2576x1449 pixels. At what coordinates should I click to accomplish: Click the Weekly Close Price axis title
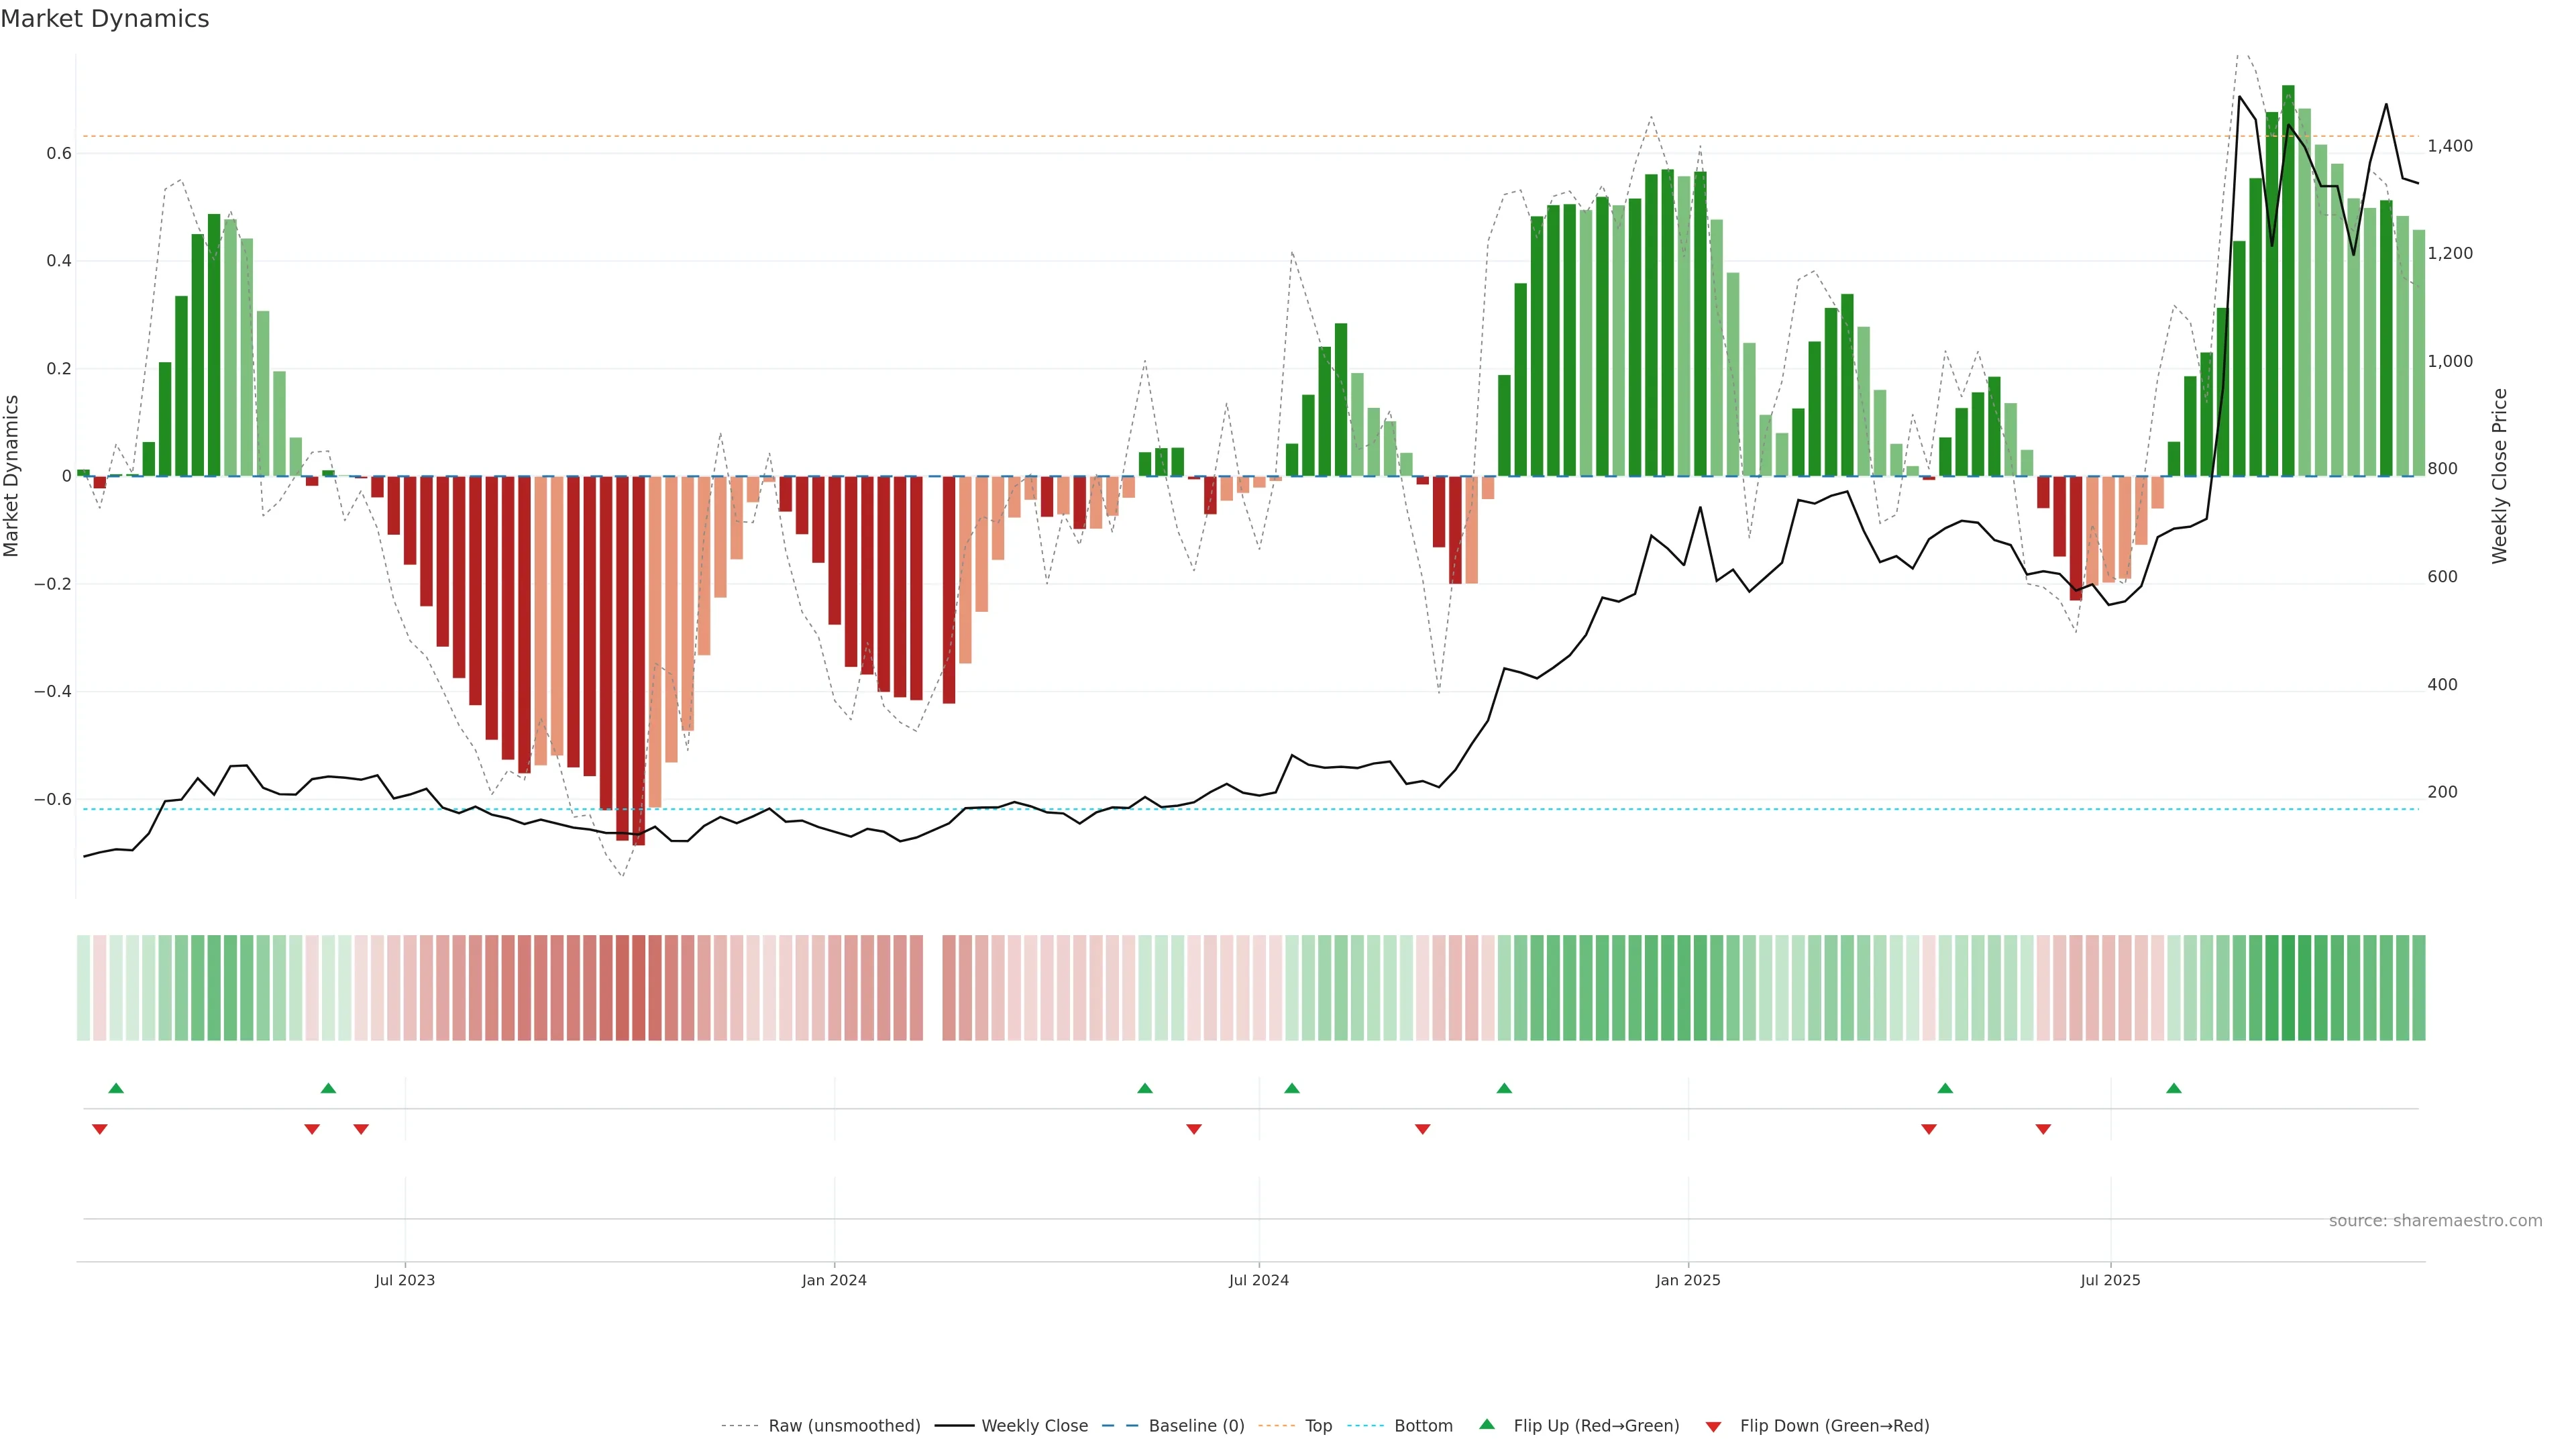[2499, 476]
